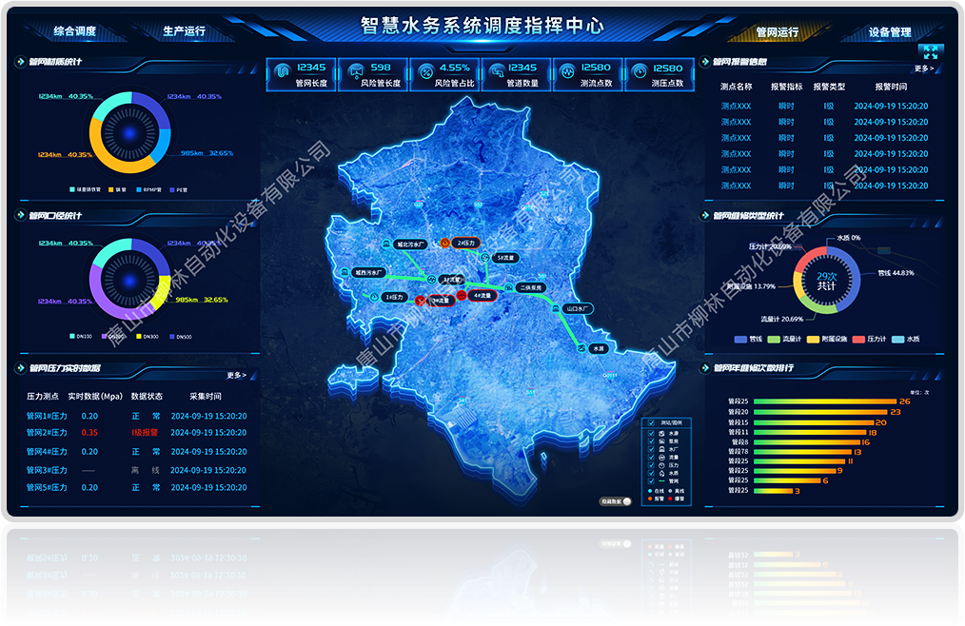Expand 更多 in 管网报警信息 panel
The height and width of the screenshot is (626, 965).
[x=924, y=68]
